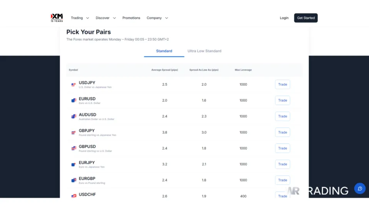Screen dimensions: 369x207
Task: Click the XM logo in header
Action: click(x=57, y=18)
